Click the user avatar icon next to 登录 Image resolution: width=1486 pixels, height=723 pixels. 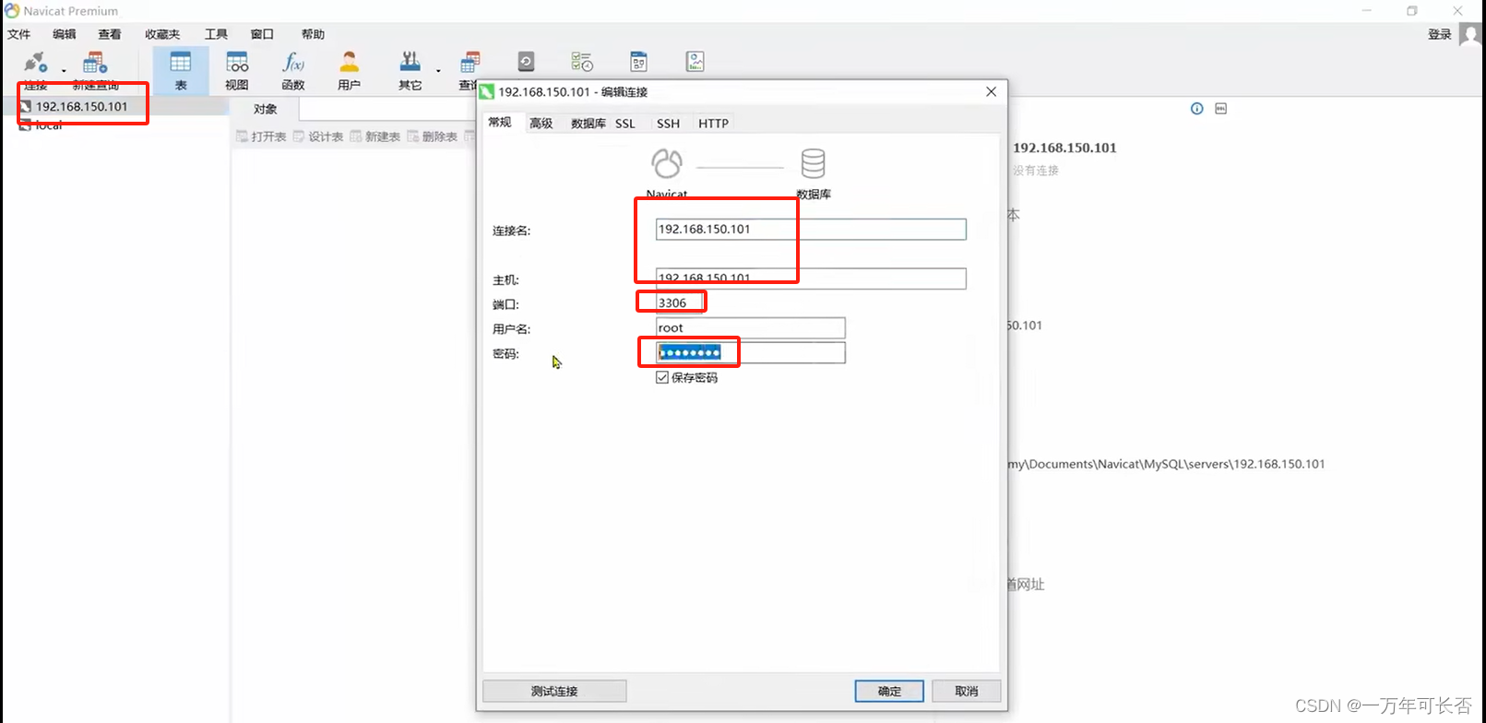[x=1470, y=34]
